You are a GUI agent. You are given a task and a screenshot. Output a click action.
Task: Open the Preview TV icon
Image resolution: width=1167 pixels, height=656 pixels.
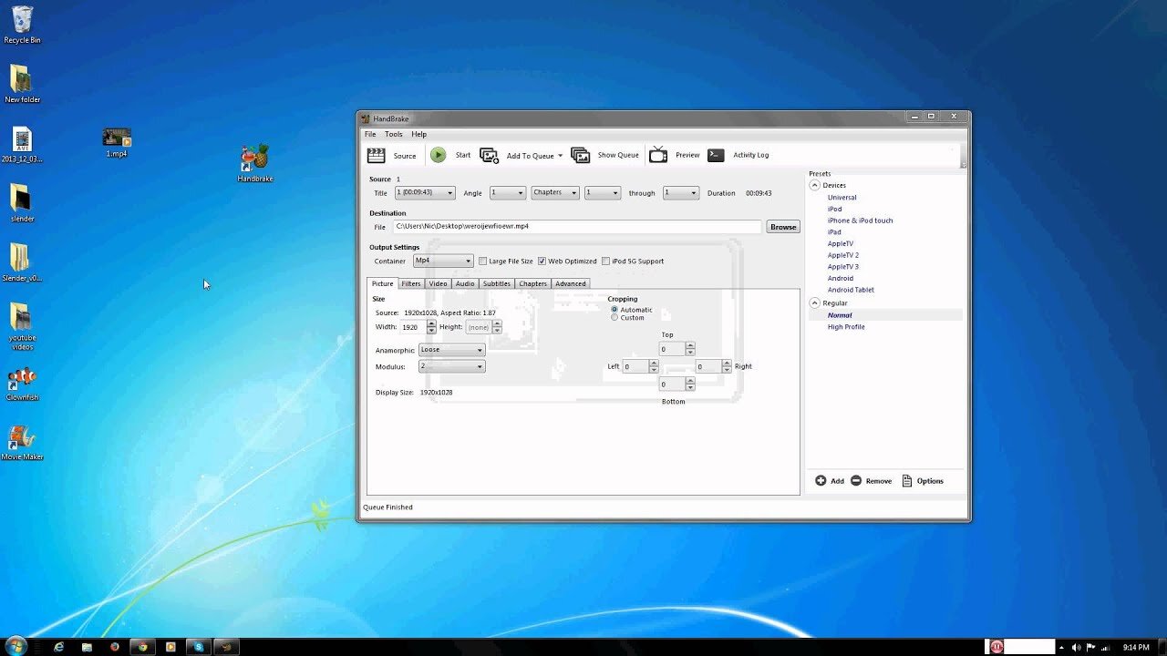coord(658,155)
